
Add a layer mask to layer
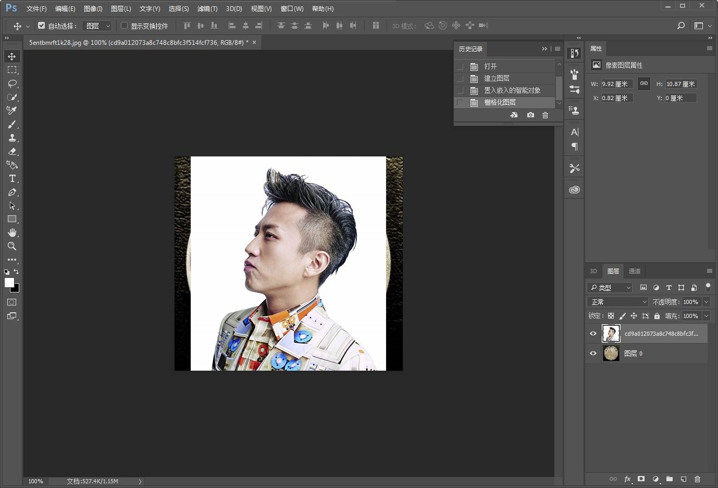[641, 479]
